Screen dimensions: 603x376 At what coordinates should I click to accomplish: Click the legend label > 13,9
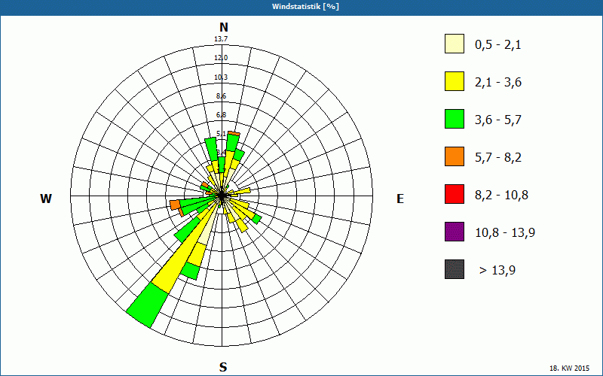coord(497,271)
